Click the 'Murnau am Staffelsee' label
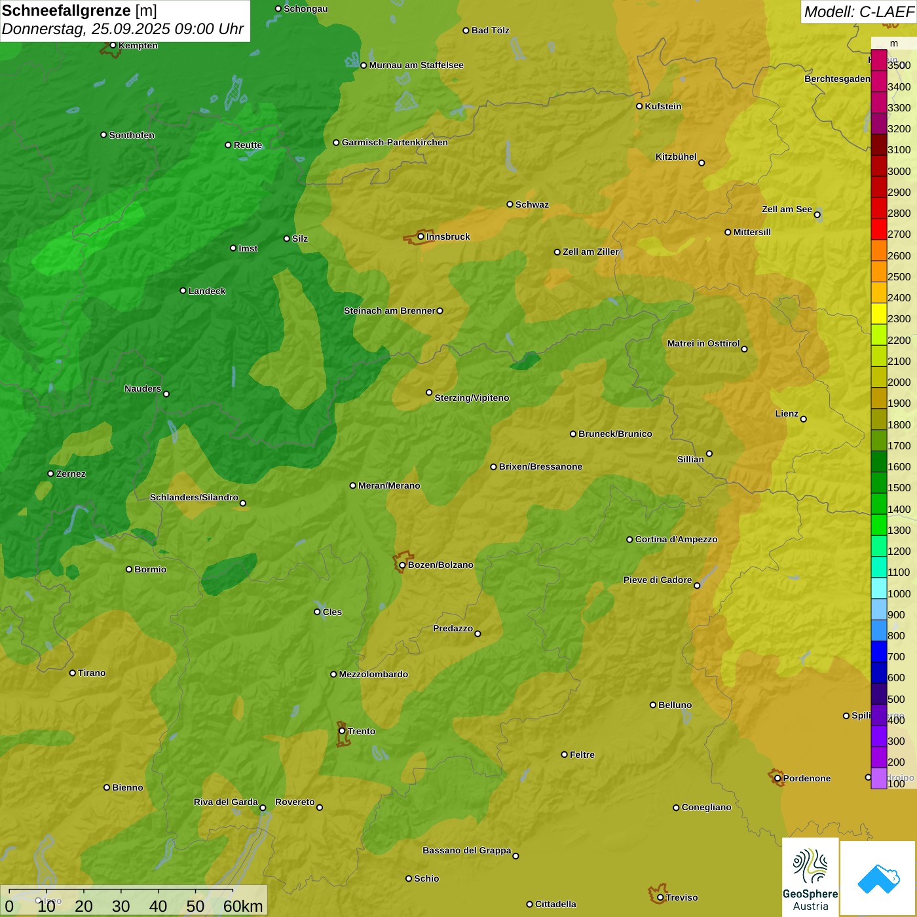917x917 pixels. [416, 65]
